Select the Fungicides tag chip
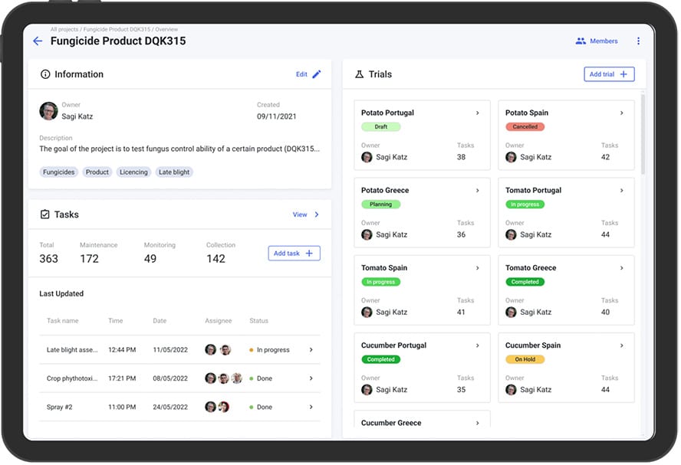Screen dimensions: 681x465 pyautogui.click(x=58, y=172)
